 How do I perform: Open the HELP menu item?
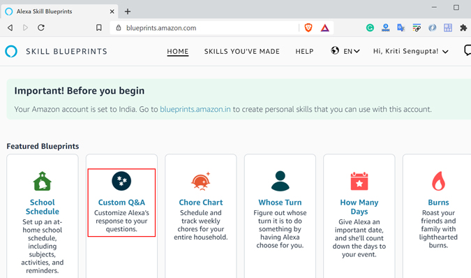click(304, 52)
